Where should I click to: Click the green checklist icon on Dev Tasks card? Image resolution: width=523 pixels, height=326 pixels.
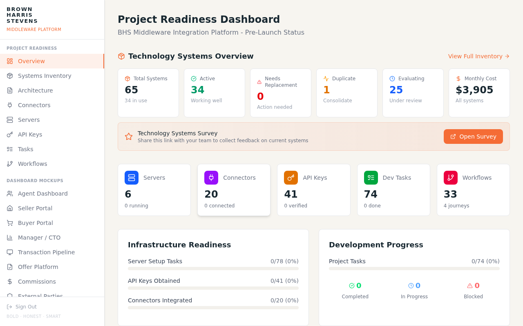371,177
